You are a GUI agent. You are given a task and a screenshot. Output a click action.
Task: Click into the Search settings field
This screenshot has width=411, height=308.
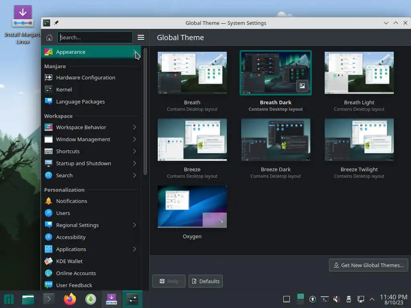[95, 37]
